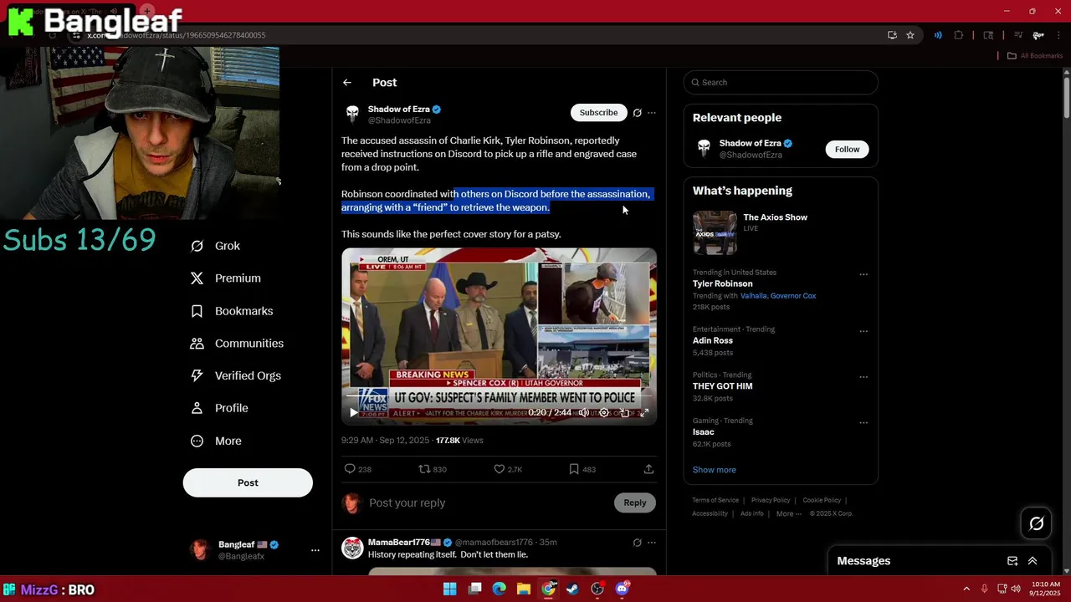The width and height of the screenshot is (1071, 602).
Task: Click the Grok icon beside the Subscribe button
Action: click(x=638, y=113)
